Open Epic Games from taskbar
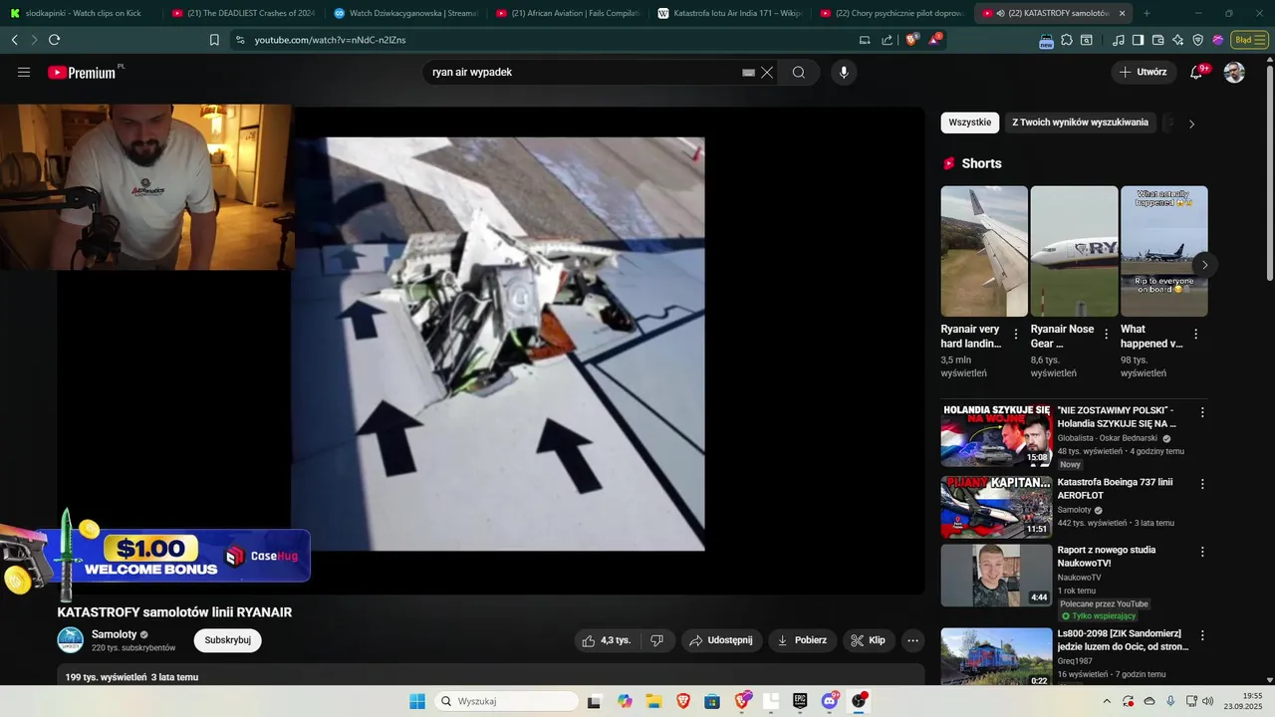 (800, 701)
